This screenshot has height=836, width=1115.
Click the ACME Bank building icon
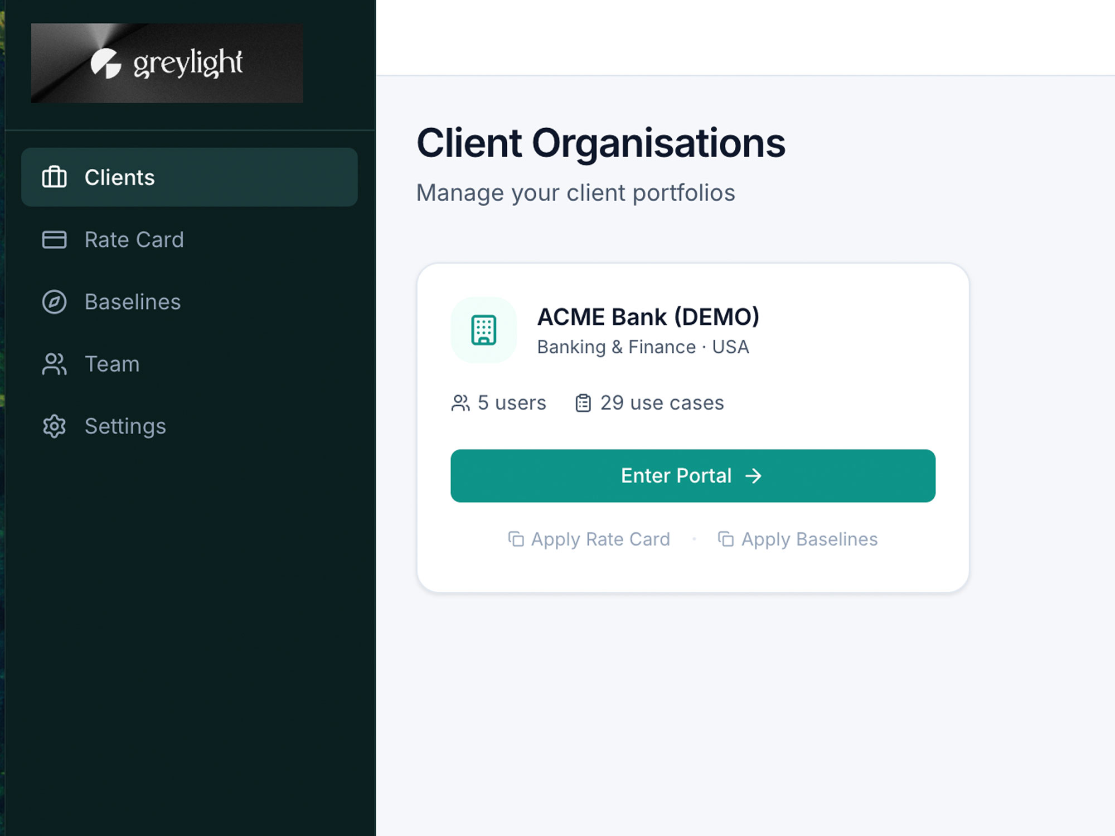tap(483, 330)
